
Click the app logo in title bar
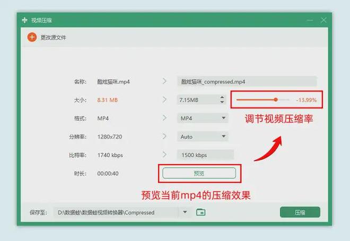pyautogui.click(x=24, y=20)
